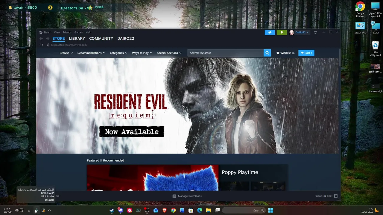
Task: Open Microsoft Word from the taskbar
Action: pos(182,210)
